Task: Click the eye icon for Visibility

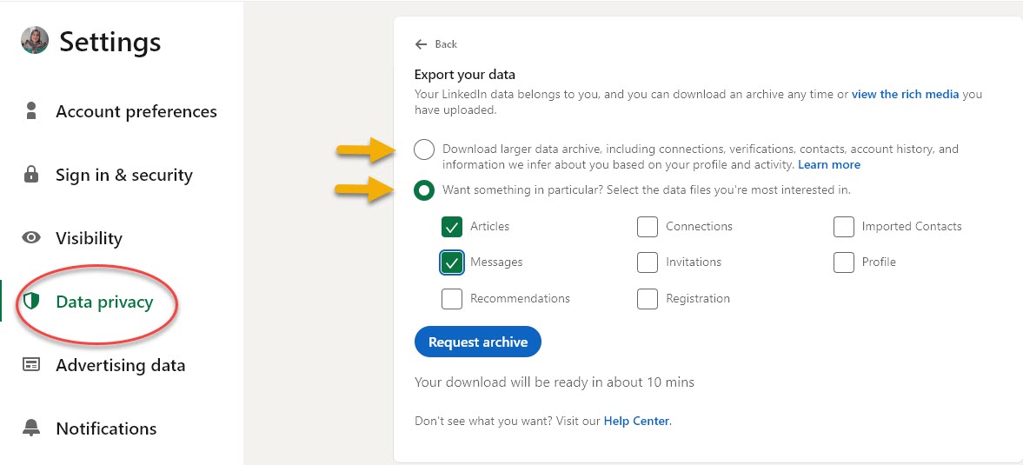Action: point(32,238)
